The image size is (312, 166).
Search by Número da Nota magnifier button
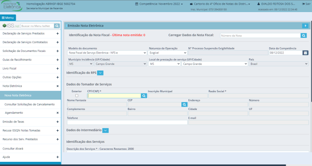pos(303,36)
